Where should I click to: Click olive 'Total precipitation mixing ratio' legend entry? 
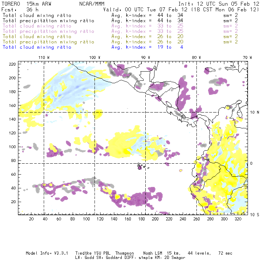coord(48,42)
